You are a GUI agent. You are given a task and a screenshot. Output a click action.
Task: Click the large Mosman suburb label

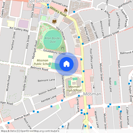92,94
